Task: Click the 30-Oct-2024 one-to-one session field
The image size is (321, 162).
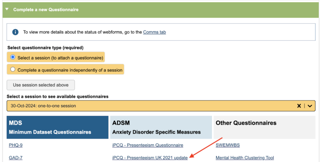Action: coord(125,106)
